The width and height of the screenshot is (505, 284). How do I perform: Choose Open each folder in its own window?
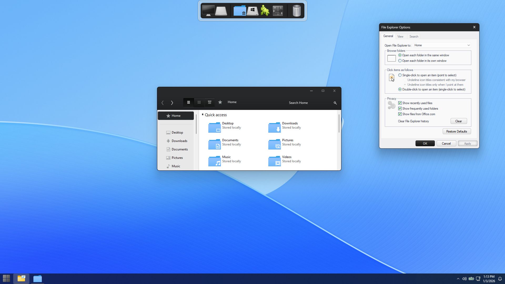pos(400,61)
